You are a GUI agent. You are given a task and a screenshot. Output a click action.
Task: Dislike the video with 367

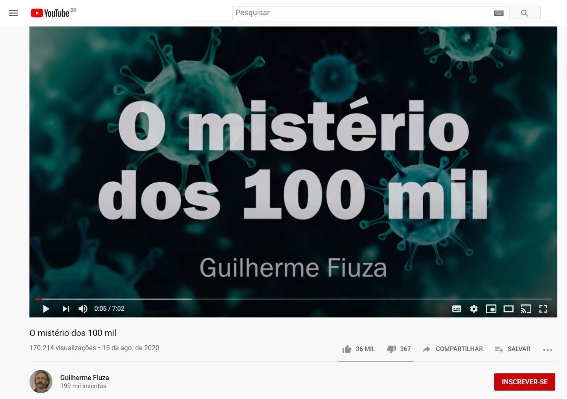point(399,349)
